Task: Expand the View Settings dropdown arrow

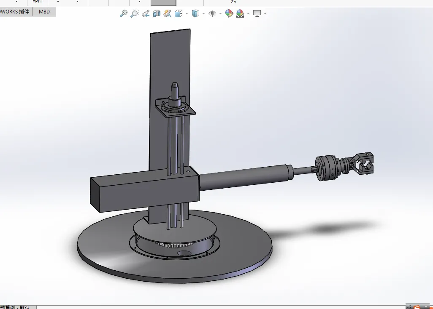Action: coord(265,13)
